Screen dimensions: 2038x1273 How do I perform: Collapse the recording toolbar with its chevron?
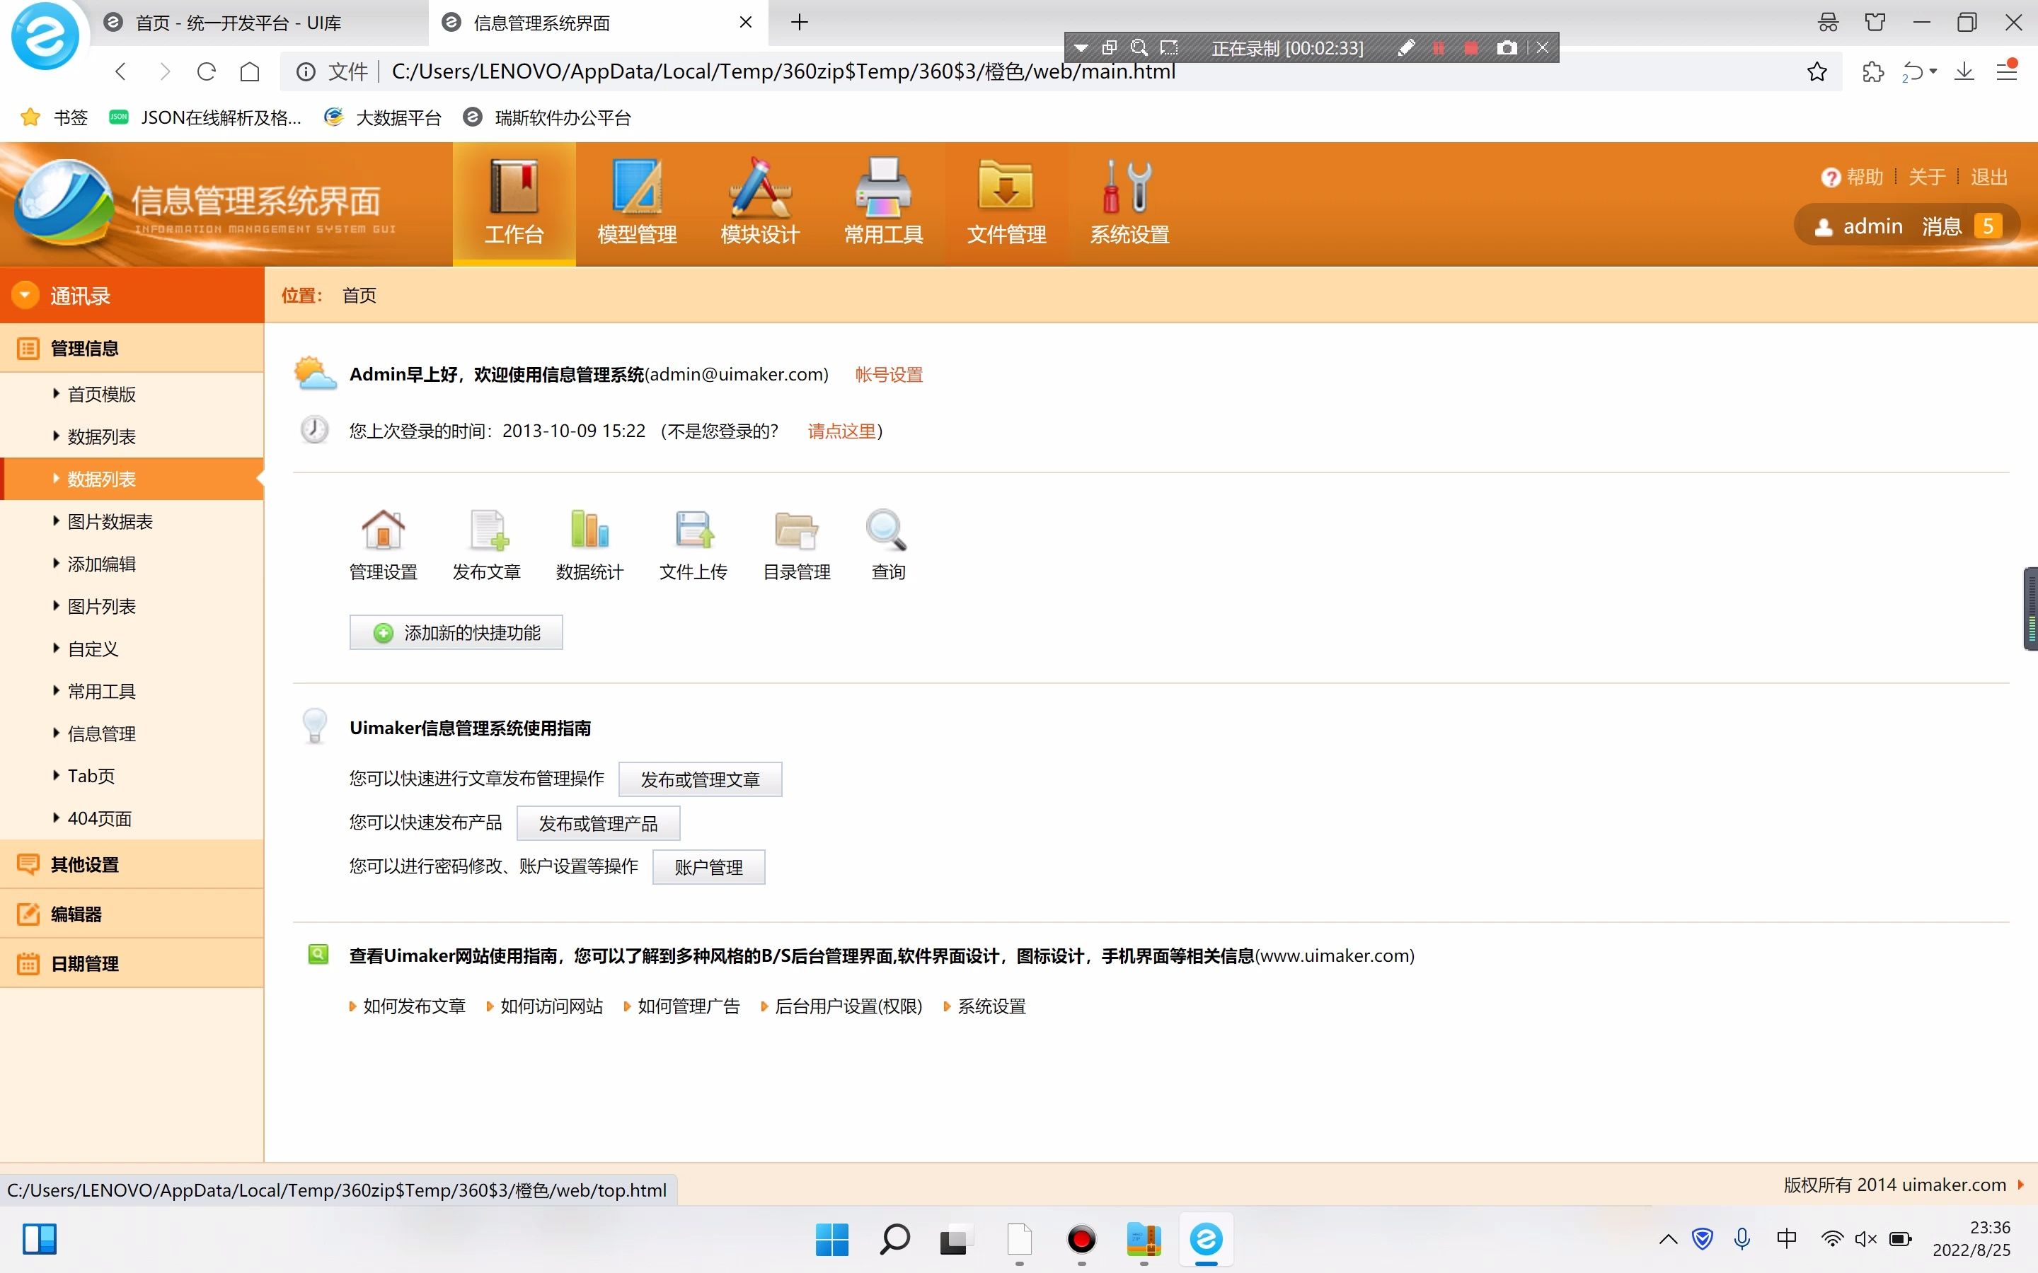[x=1081, y=48]
